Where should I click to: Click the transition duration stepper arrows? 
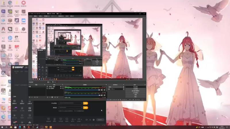[x=124, y=89]
